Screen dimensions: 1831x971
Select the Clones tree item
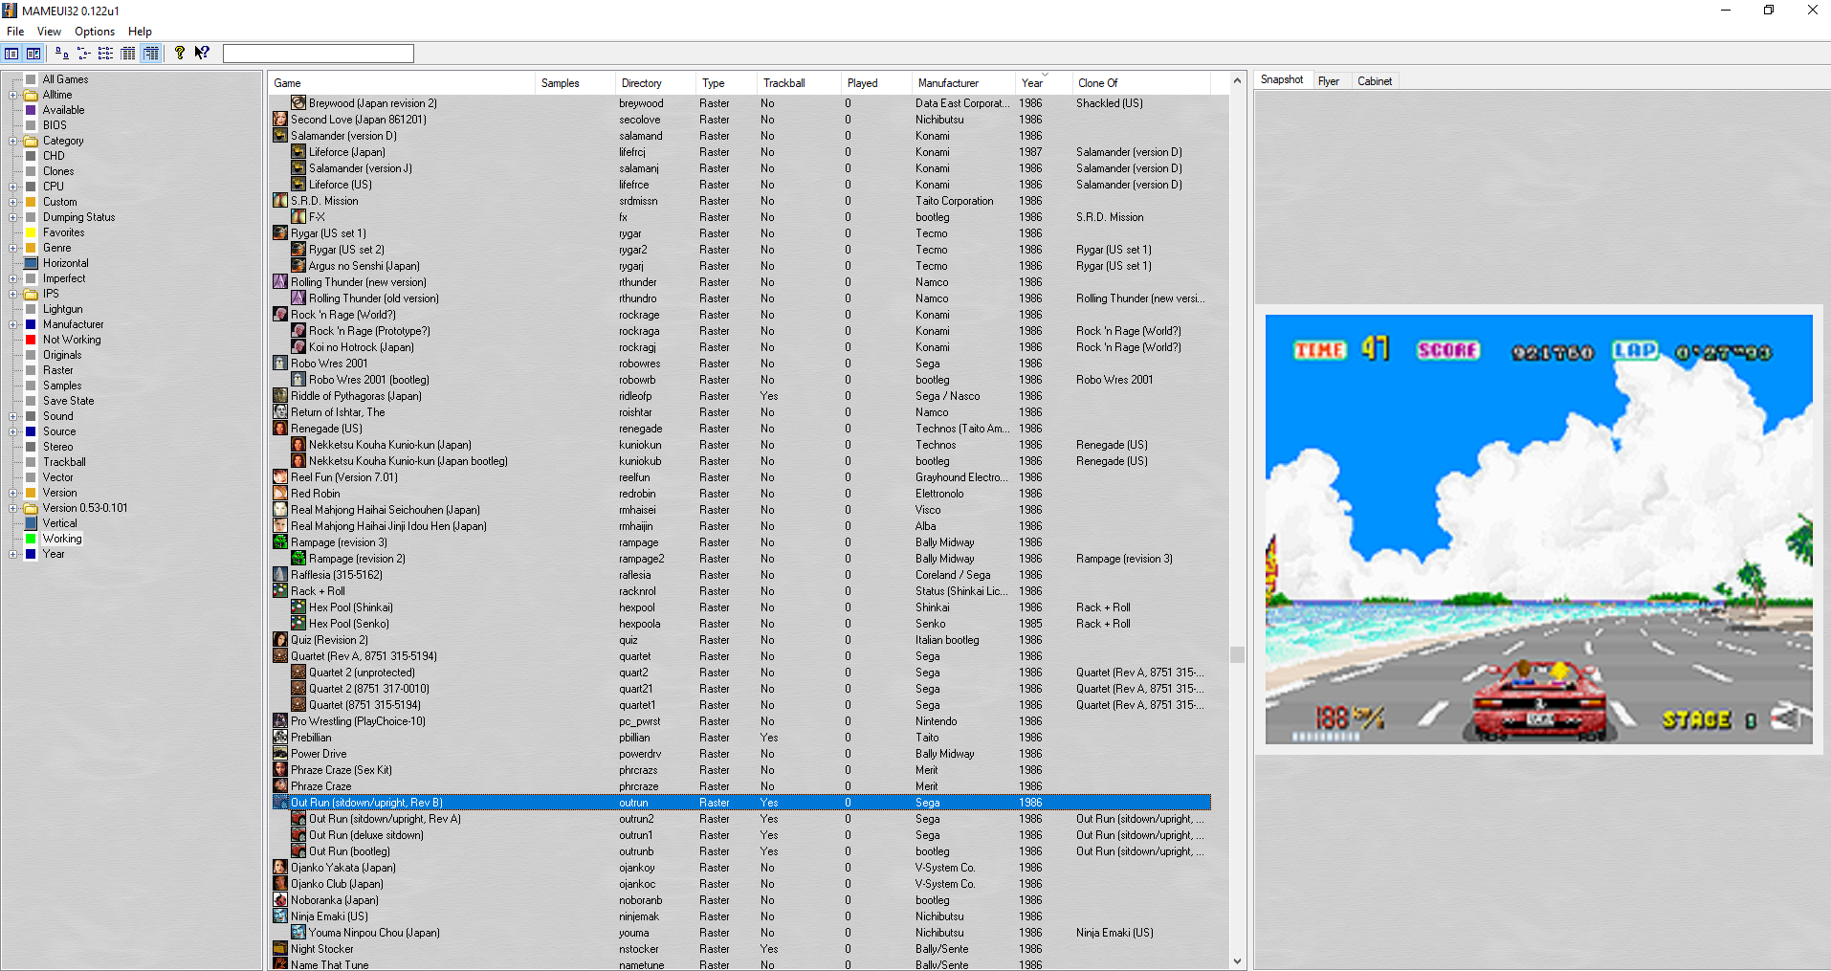[58, 171]
